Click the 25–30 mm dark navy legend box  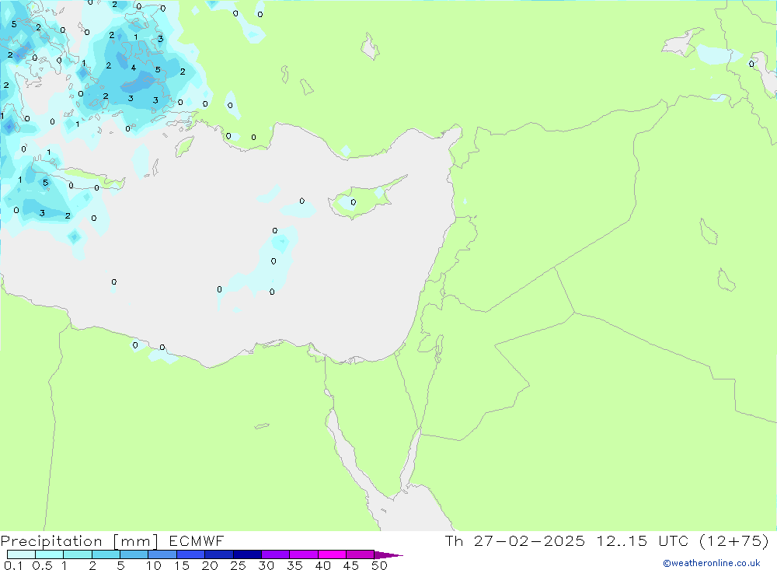tap(247, 554)
